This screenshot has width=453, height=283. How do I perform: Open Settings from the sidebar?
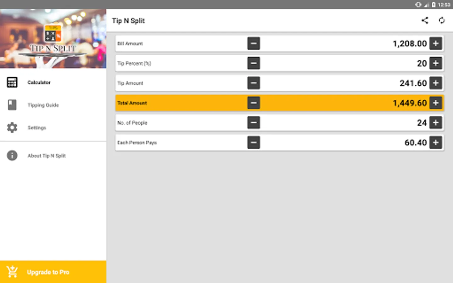tap(53, 128)
